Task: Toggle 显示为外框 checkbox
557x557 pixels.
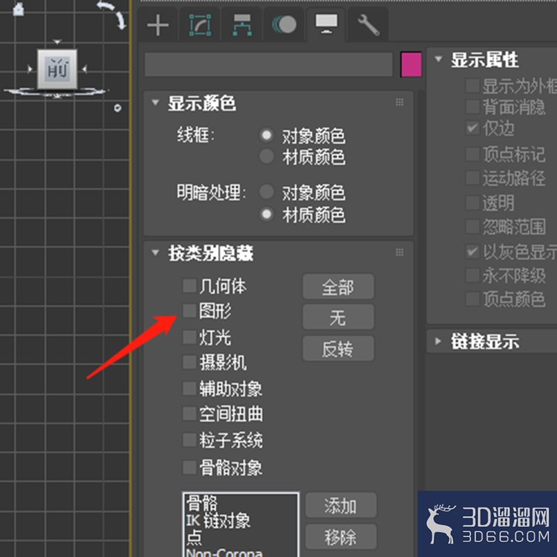Action: click(x=472, y=86)
